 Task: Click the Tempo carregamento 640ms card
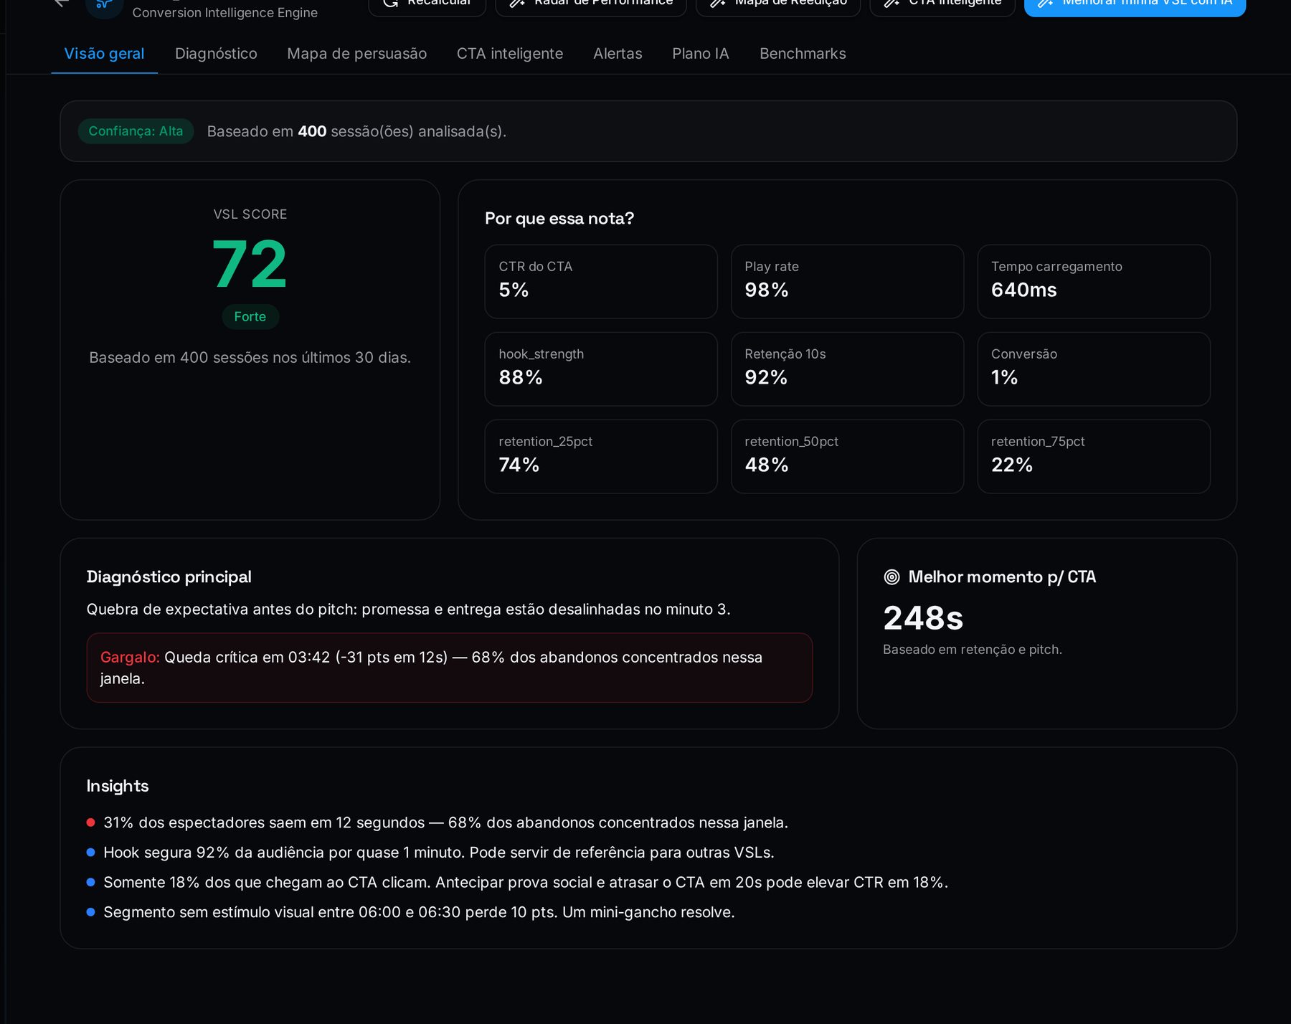(1094, 282)
